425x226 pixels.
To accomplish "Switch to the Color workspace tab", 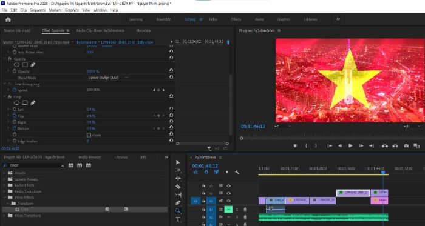I will (x=213, y=19).
